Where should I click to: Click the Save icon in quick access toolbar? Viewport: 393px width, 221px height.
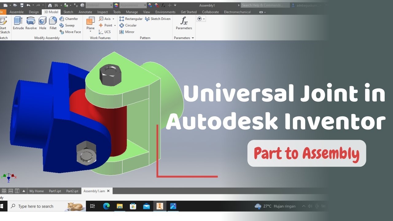click(22, 5)
